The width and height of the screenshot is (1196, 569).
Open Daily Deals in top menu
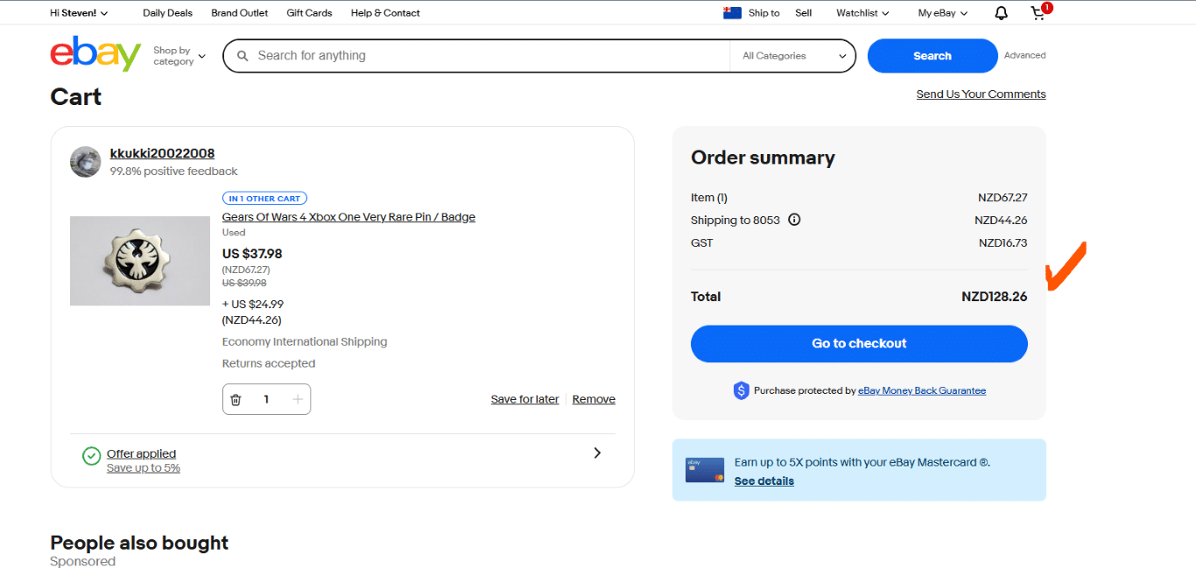[167, 13]
